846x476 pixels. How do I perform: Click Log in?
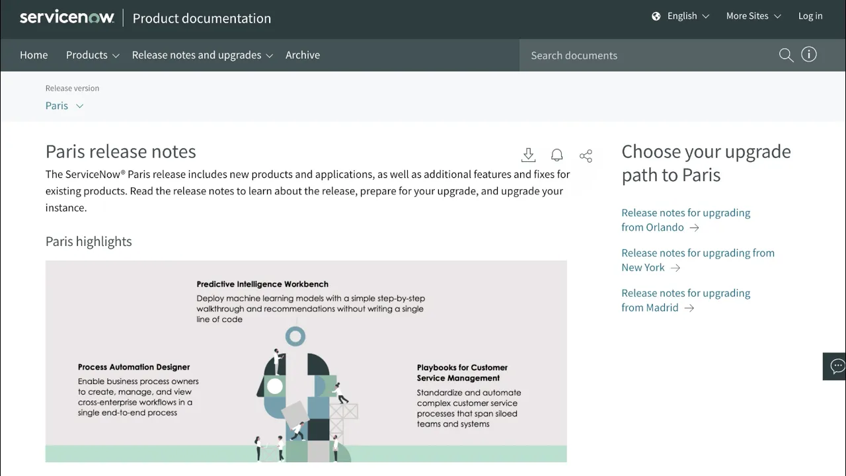click(810, 15)
